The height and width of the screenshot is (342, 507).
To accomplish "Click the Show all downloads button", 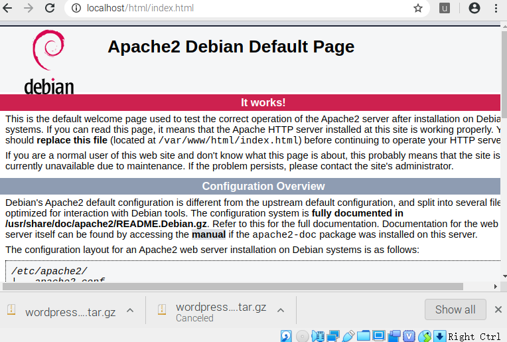I will [455, 309].
